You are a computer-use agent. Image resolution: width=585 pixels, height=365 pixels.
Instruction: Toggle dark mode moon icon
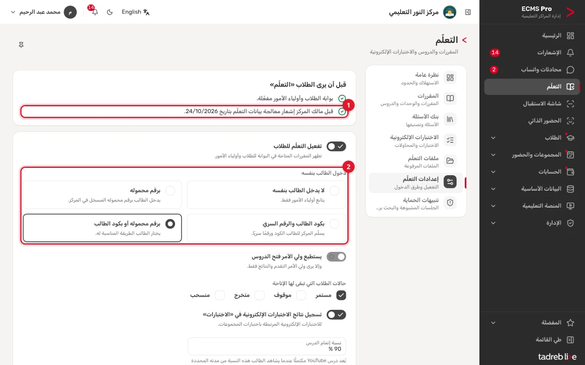(x=110, y=12)
